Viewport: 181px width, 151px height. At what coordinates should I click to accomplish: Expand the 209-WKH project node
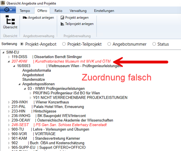click(x=9, y=102)
